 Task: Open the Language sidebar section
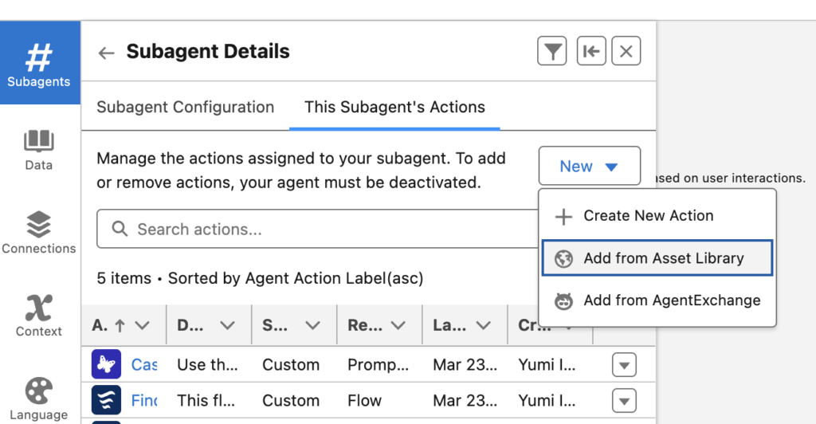click(x=39, y=399)
